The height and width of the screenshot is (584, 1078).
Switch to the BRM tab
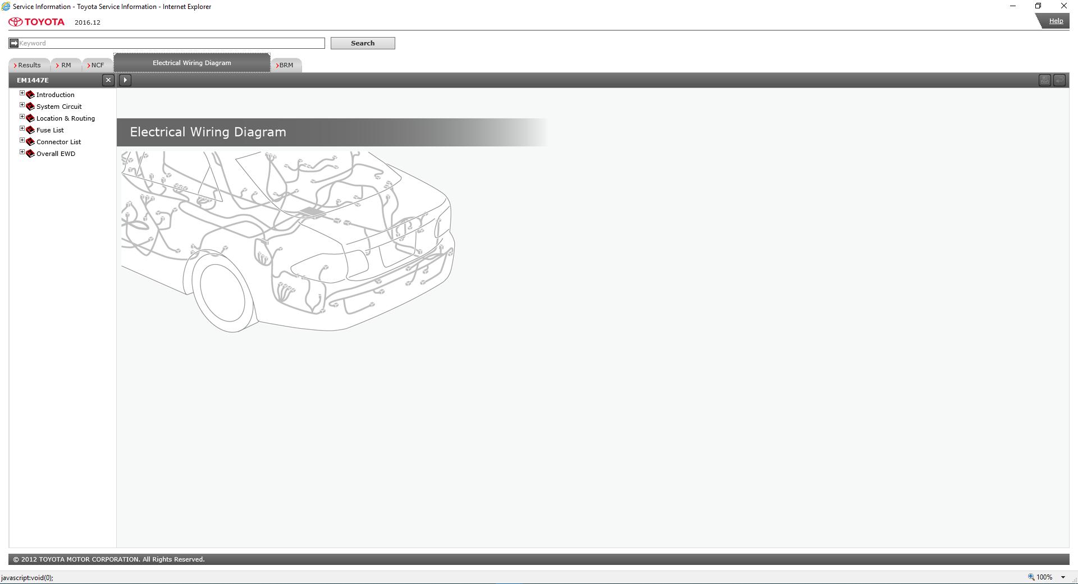pyautogui.click(x=286, y=65)
